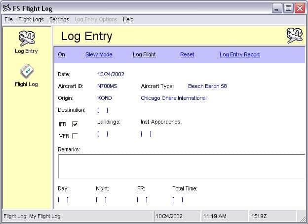Open the Help menu

click(128, 20)
